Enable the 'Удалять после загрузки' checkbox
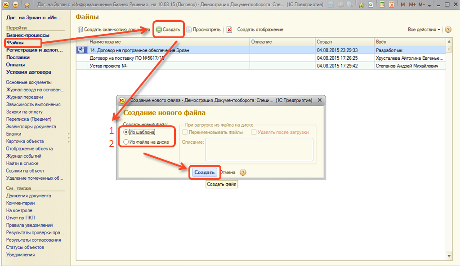The height and width of the screenshot is (266, 461). [x=254, y=132]
